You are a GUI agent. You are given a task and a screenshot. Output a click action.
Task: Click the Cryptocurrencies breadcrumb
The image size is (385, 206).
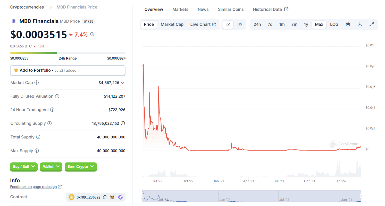[27, 7]
